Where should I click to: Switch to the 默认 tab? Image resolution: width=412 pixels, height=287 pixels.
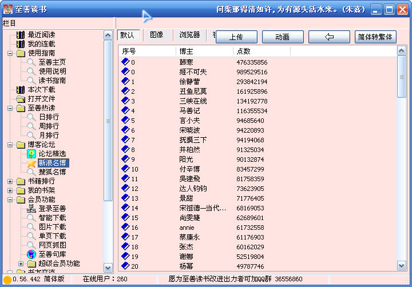click(x=128, y=35)
